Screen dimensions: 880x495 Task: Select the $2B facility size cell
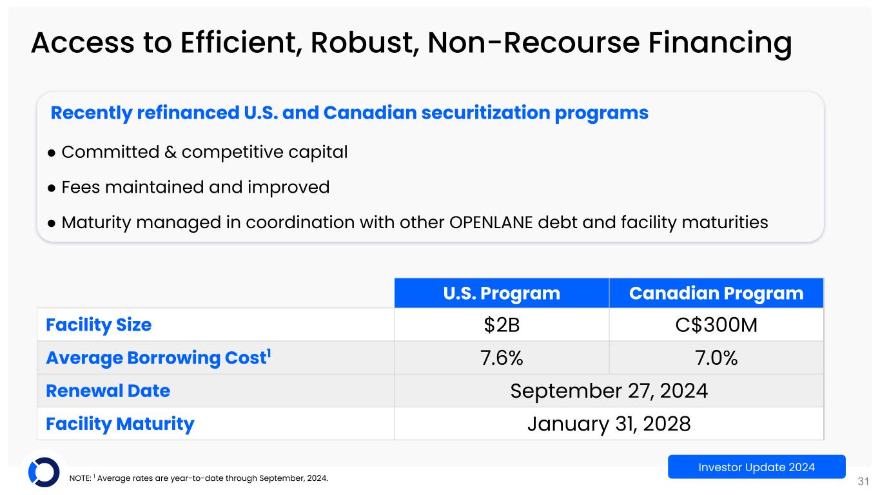tap(502, 325)
